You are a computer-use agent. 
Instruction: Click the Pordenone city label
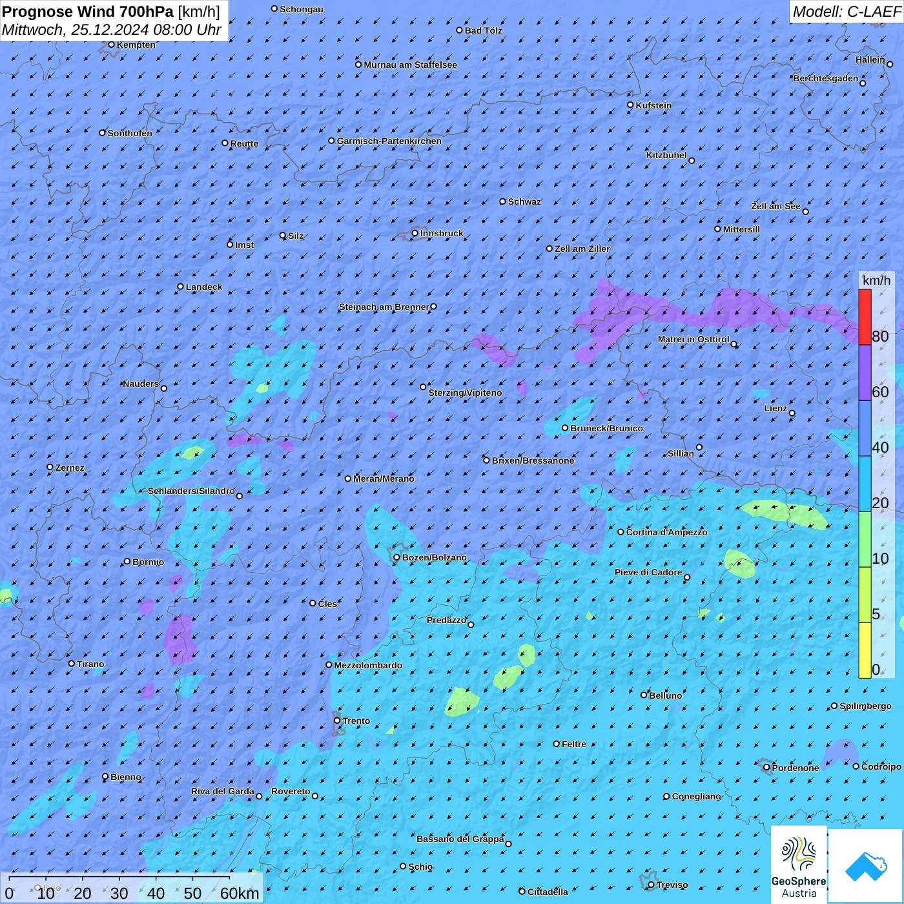pos(796,768)
